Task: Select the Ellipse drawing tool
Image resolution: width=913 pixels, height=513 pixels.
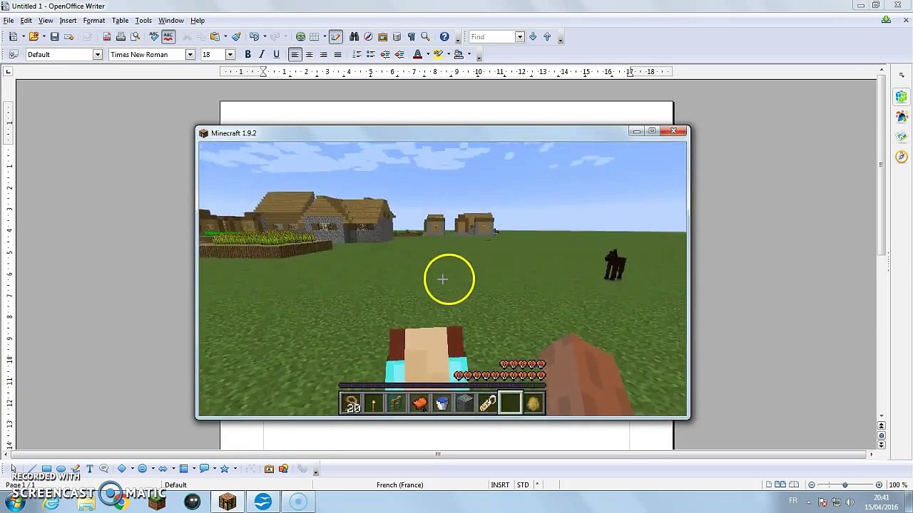Action: point(61,468)
